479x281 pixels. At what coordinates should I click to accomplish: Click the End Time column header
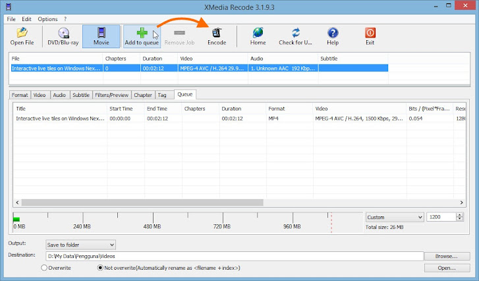[163, 109]
